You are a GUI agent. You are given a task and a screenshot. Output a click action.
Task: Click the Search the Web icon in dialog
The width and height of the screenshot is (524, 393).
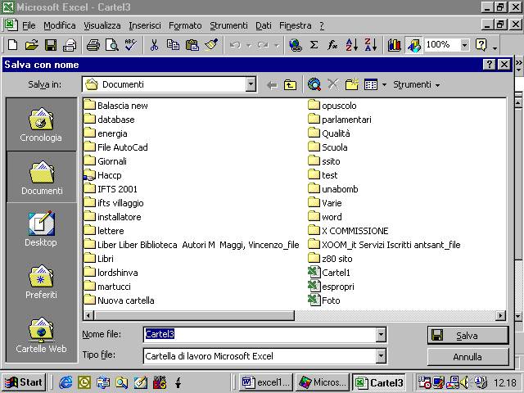[314, 84]
